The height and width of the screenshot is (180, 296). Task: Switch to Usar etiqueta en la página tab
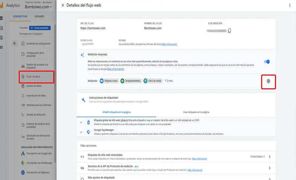[196, 112]
